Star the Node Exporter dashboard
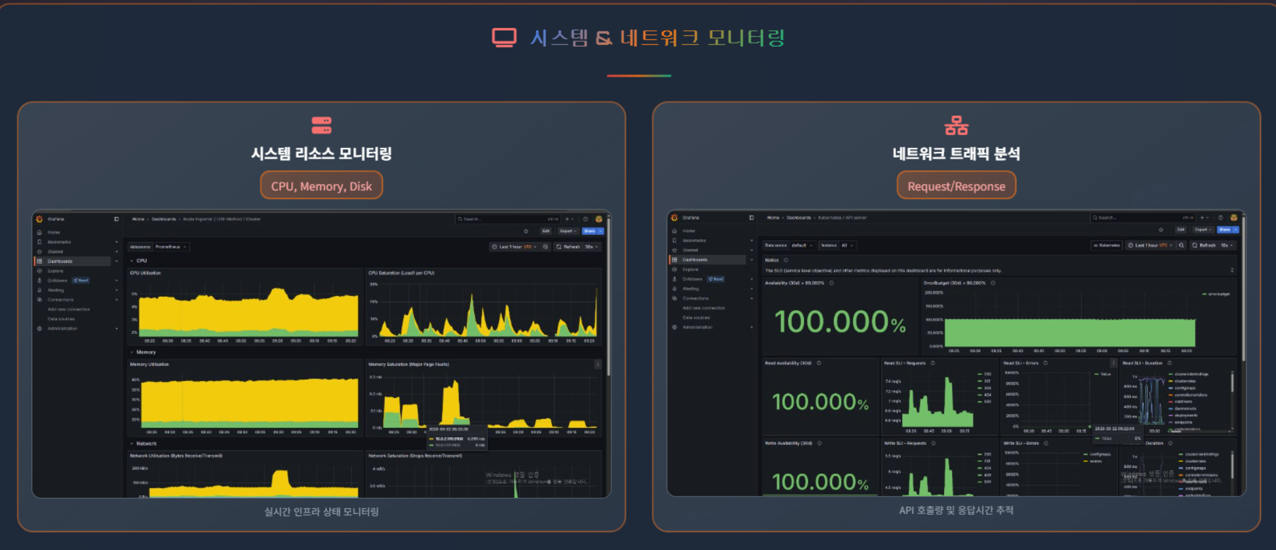 [526, 231]
